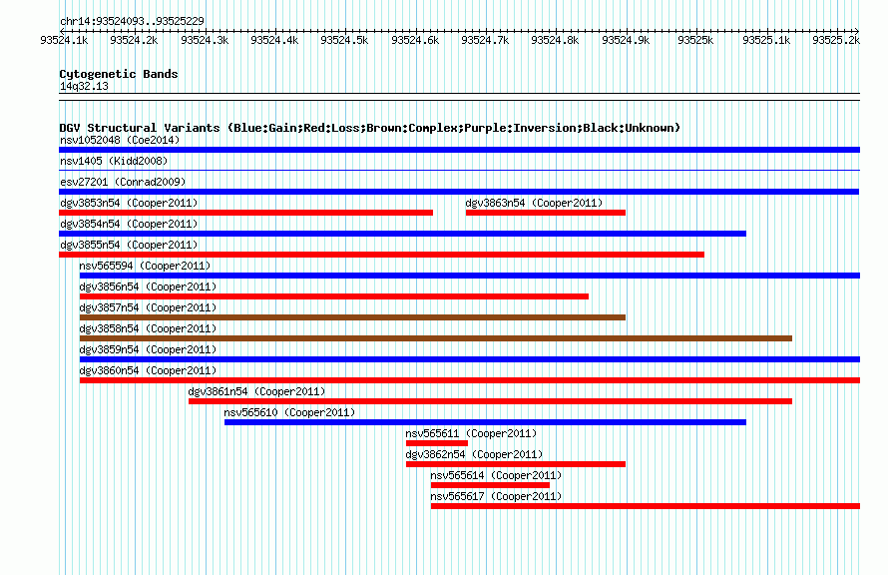Select dgv3861n54 (Cooper2011) label
Screen dimensions: 888x575
tap(256, 391)
